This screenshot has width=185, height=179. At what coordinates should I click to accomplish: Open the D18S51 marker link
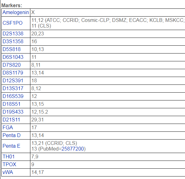tap(12, 104)
